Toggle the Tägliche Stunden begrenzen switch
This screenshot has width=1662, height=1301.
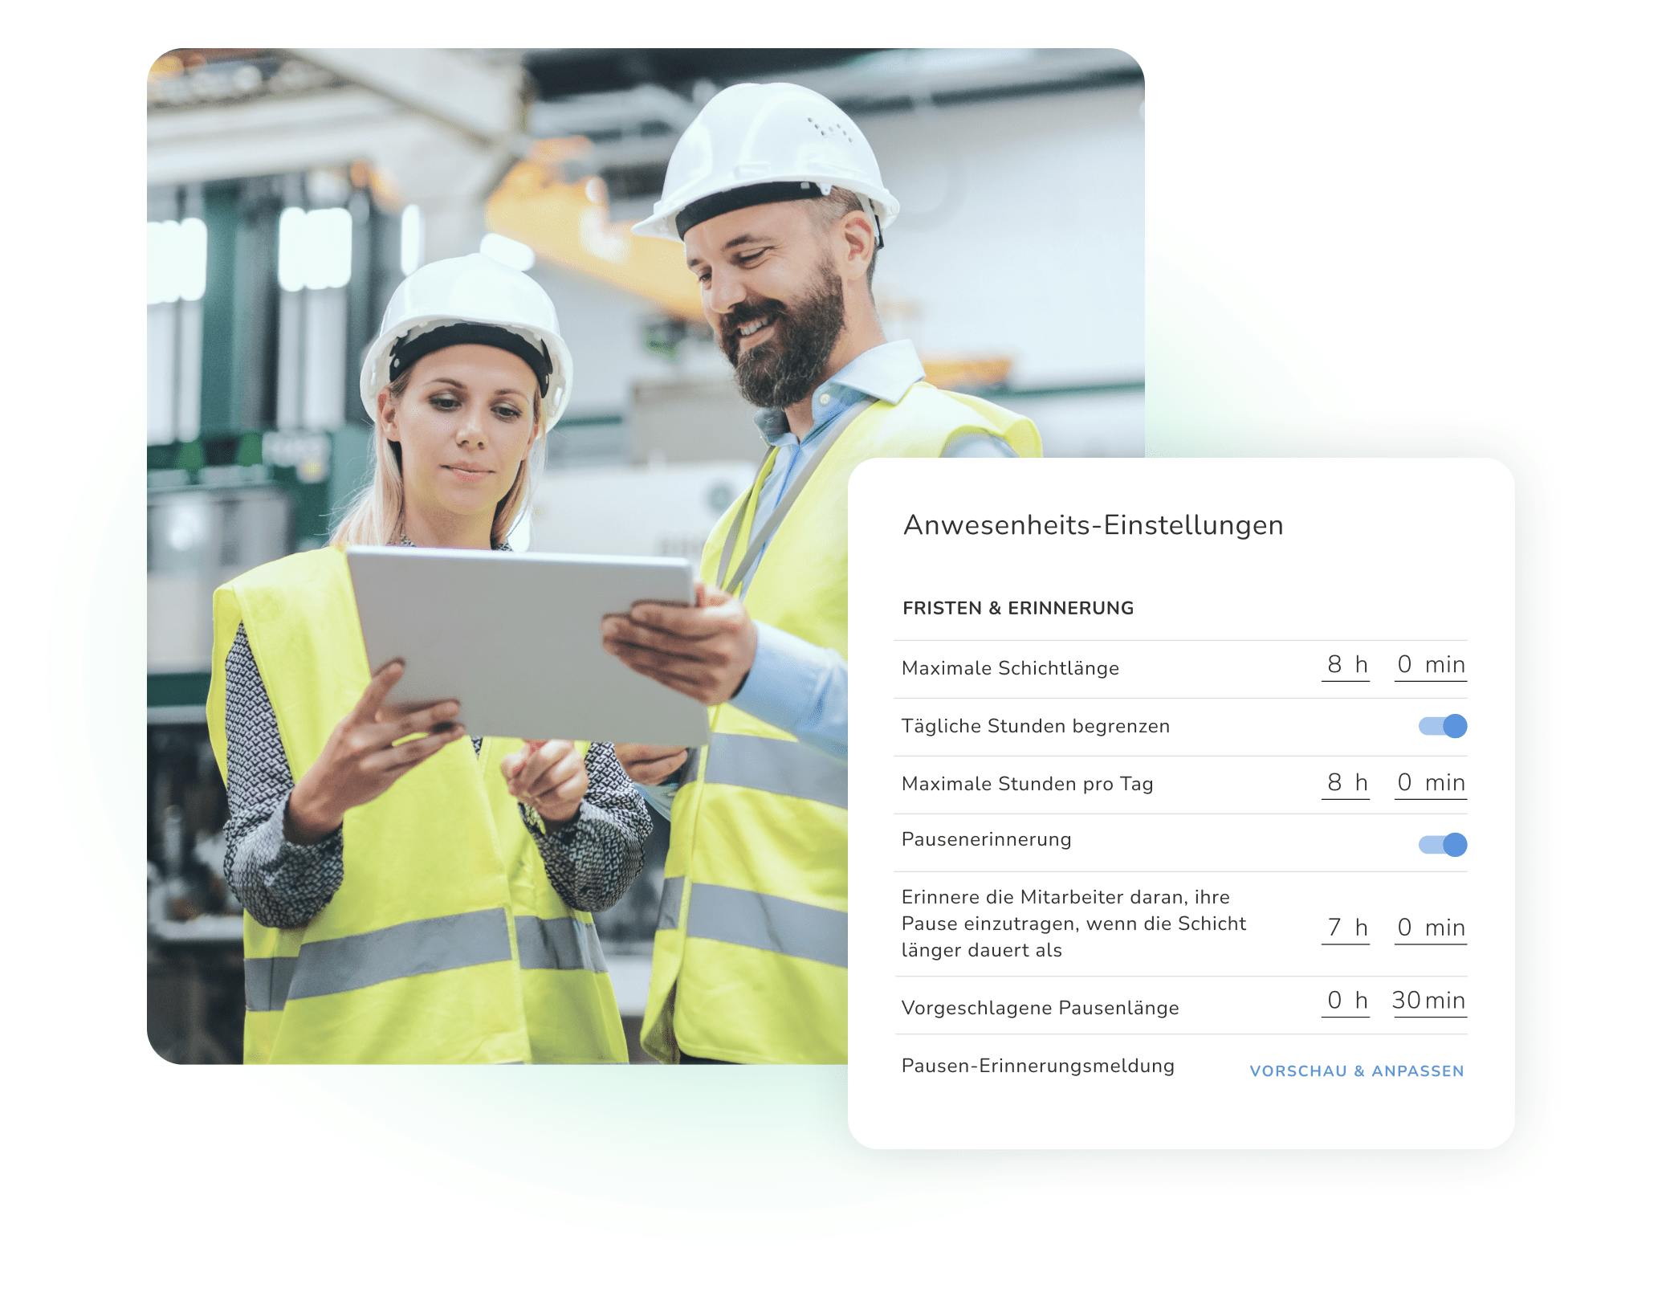1442,726
